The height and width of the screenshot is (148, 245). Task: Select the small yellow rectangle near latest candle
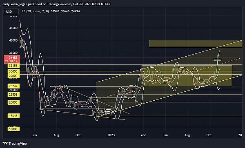pyautogui.click(x=217, y=60)
